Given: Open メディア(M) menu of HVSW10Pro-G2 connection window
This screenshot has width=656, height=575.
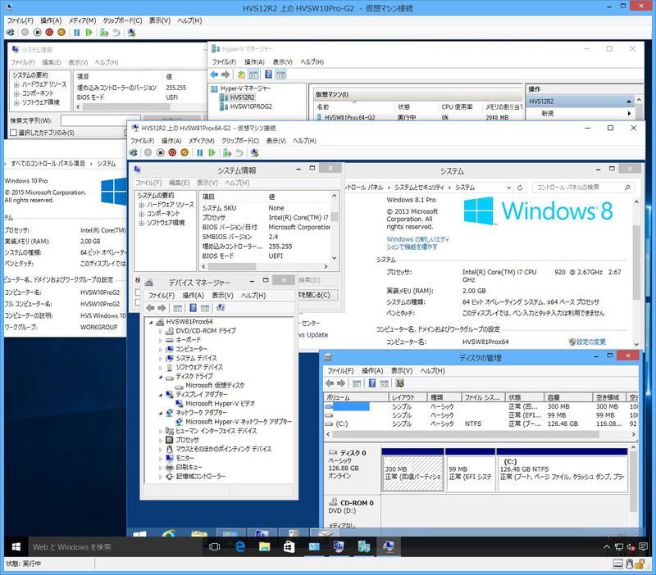Looking at the screenshot, I should coord(83,20).
